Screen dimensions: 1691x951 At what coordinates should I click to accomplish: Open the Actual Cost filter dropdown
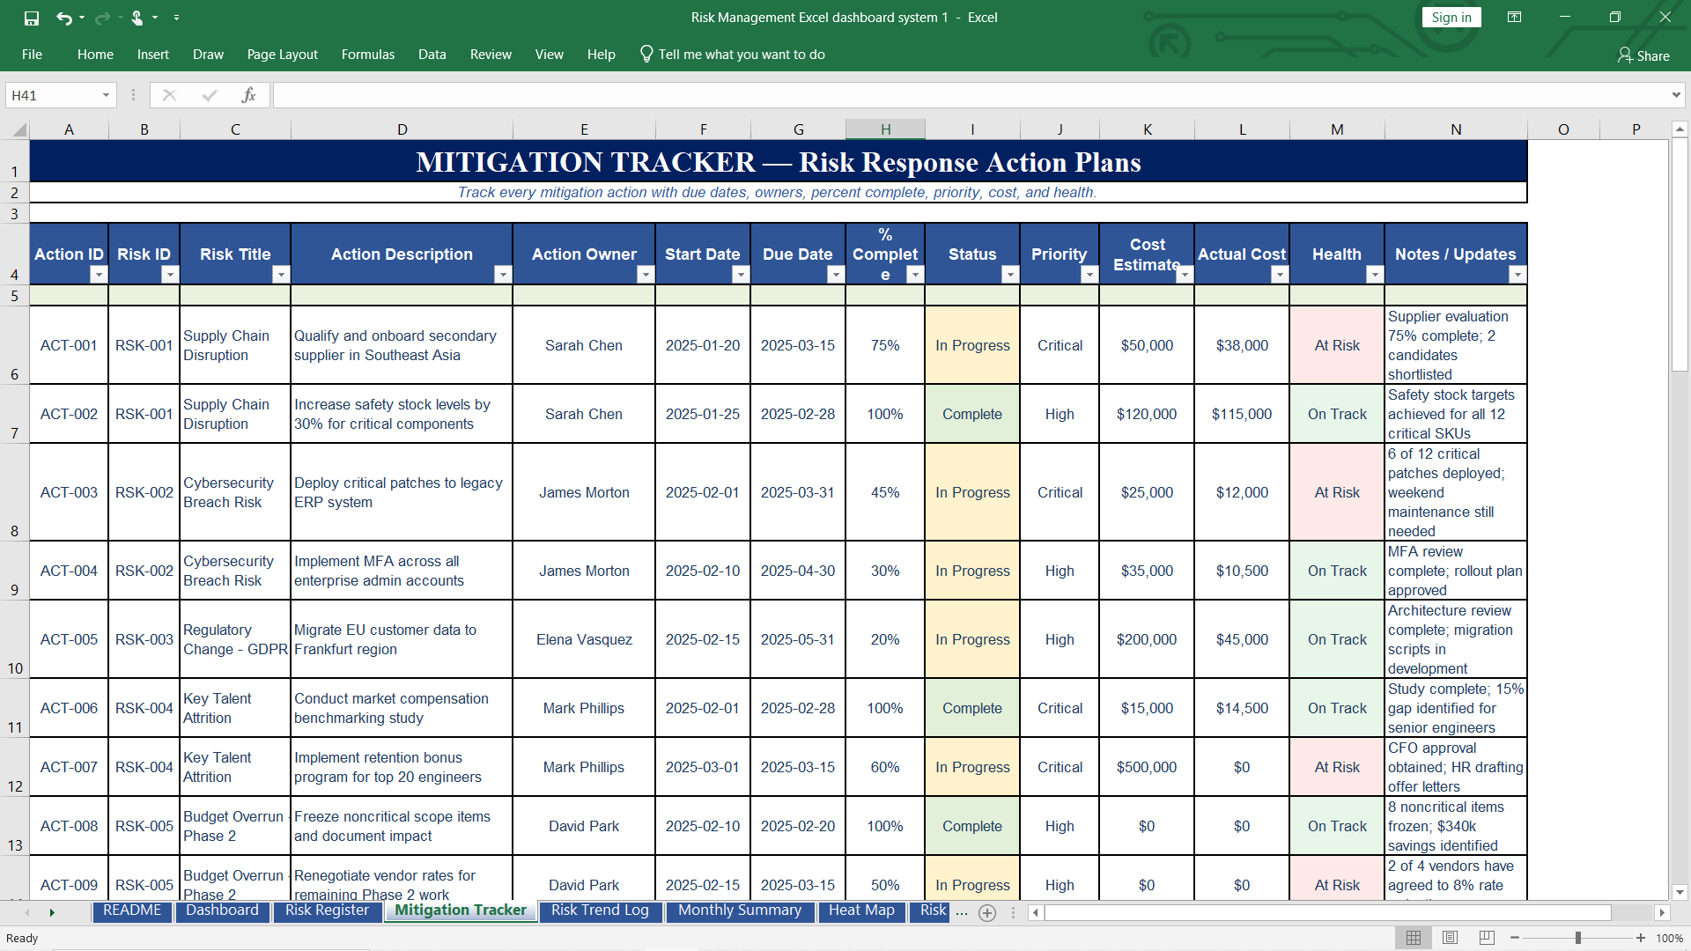click(x=1280, y=275)
